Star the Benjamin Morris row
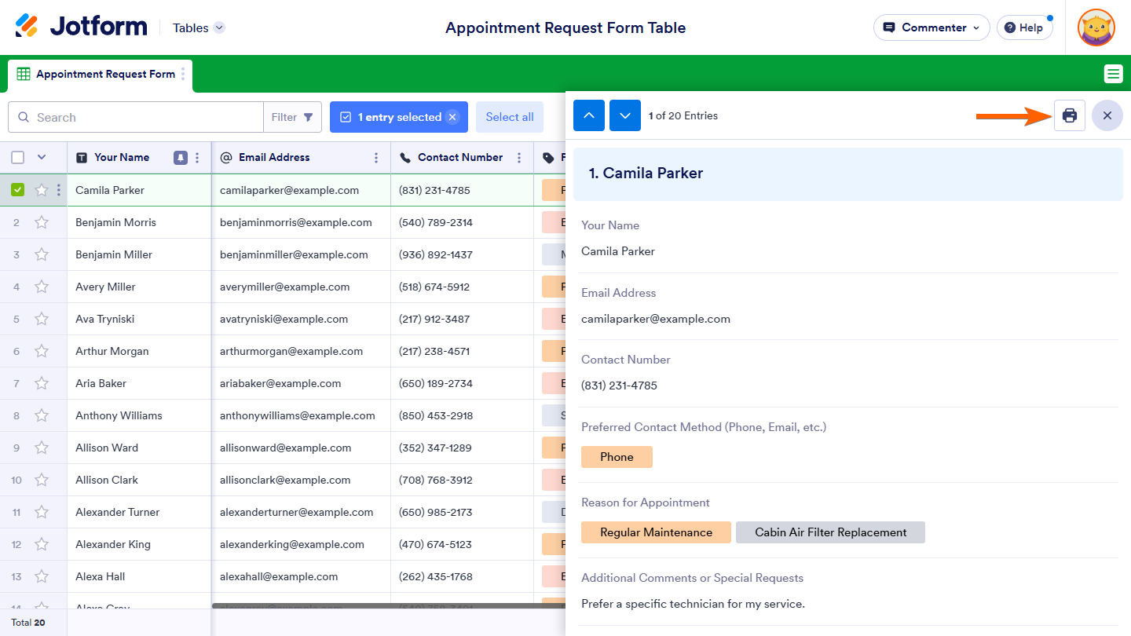 (x=42, y=222)
